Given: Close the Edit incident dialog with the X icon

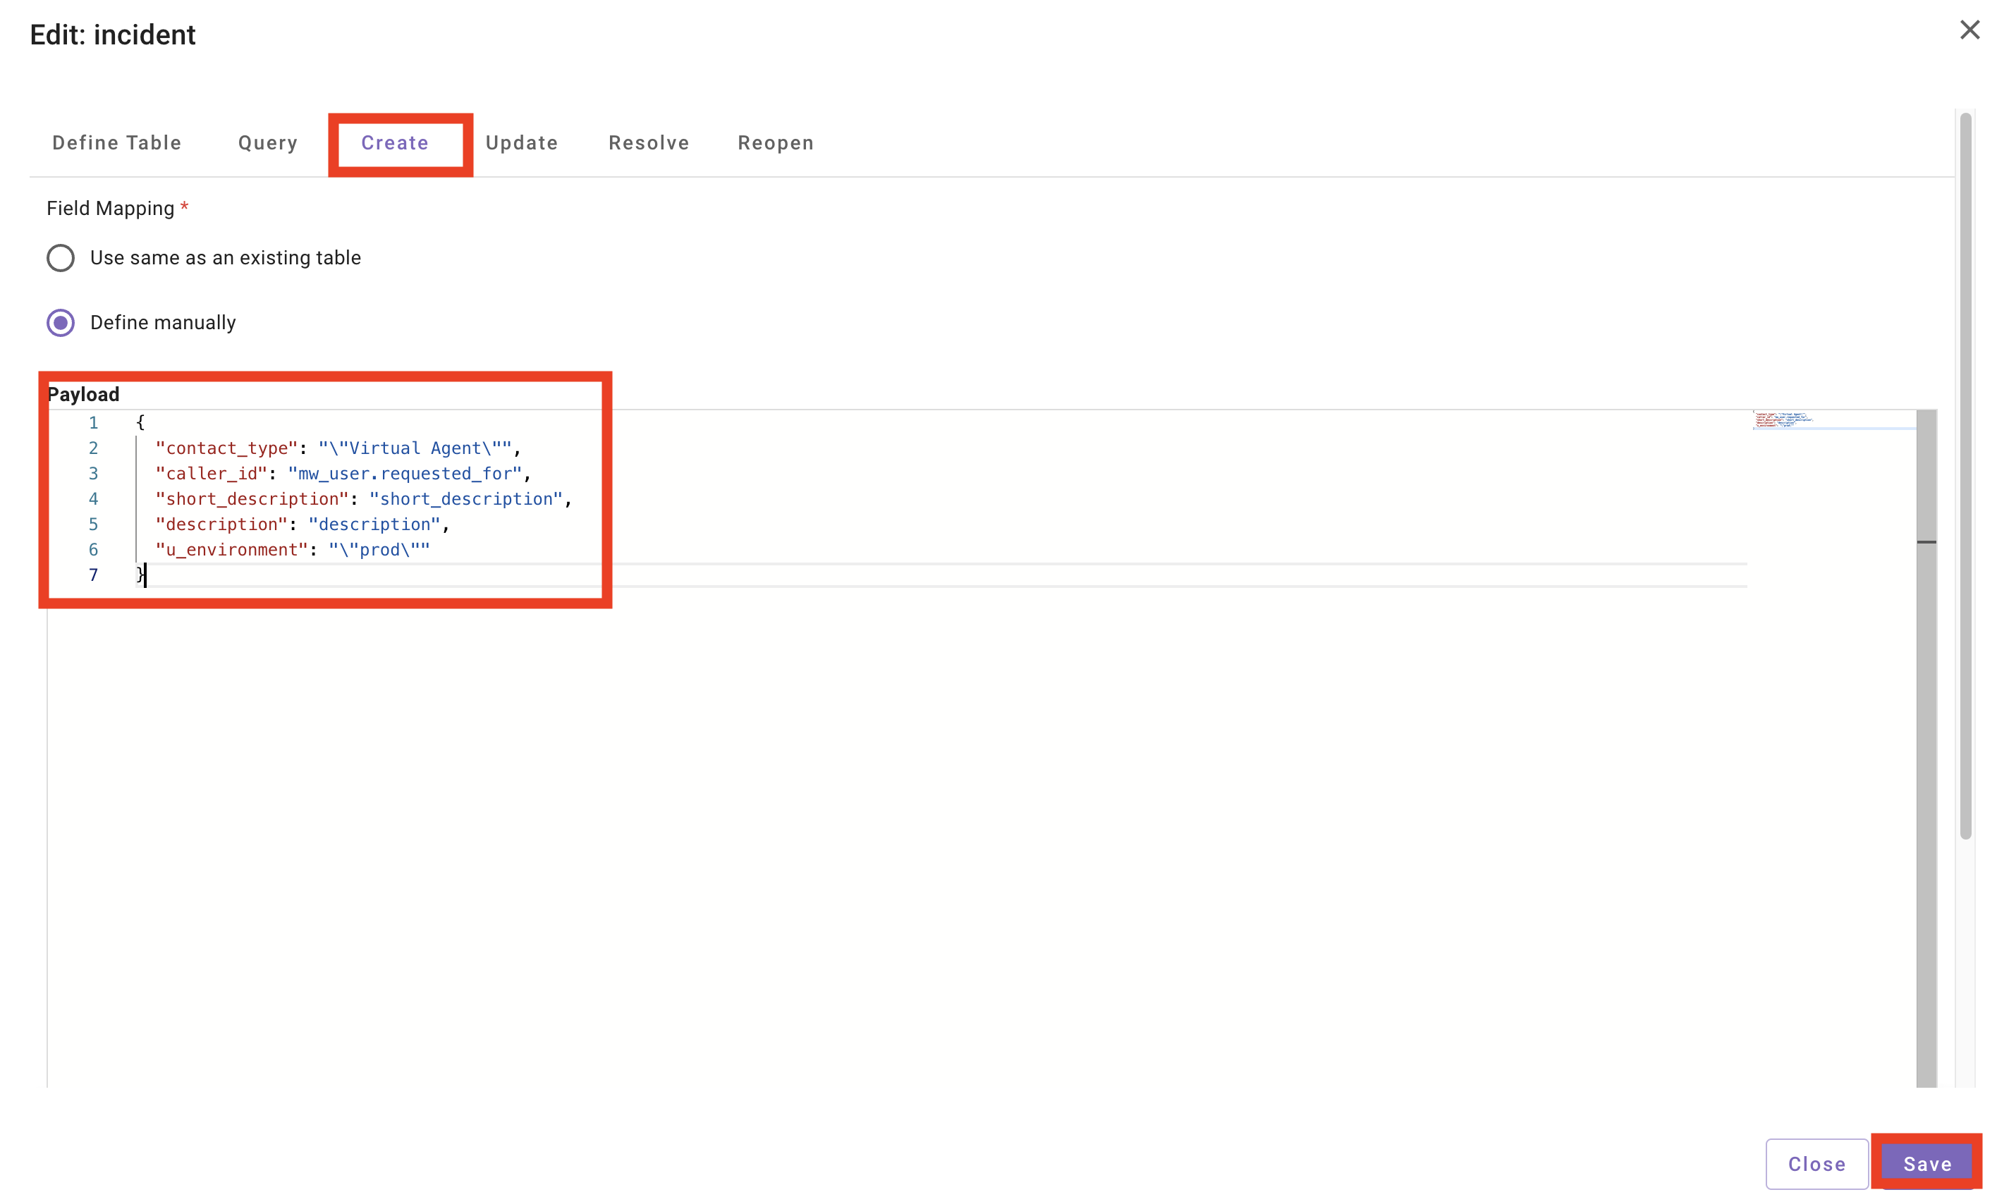Looking at the screenshot, I should click(1969, 30).
